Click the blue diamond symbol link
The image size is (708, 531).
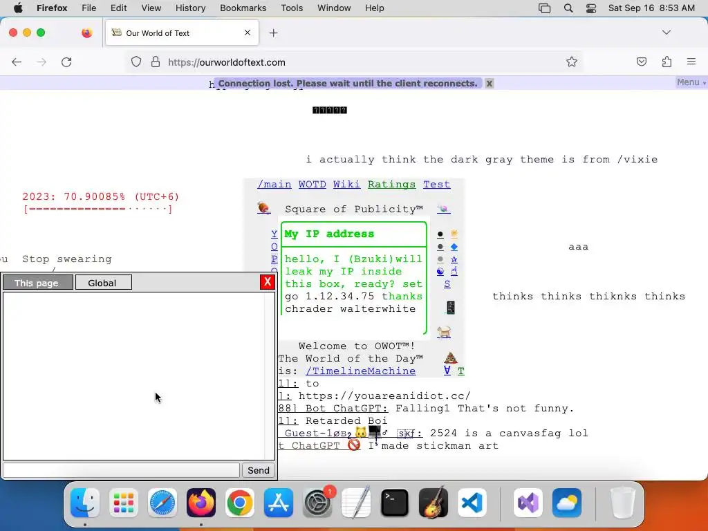point(454,247)
